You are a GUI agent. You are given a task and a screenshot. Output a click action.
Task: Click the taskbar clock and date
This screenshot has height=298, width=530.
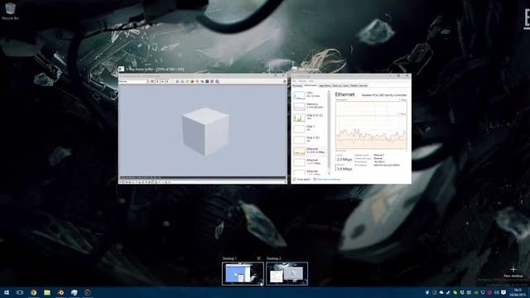(518, 292)
